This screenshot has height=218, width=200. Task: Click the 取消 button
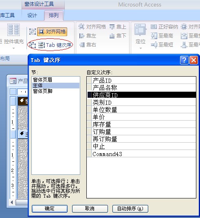tap(90, 209)
